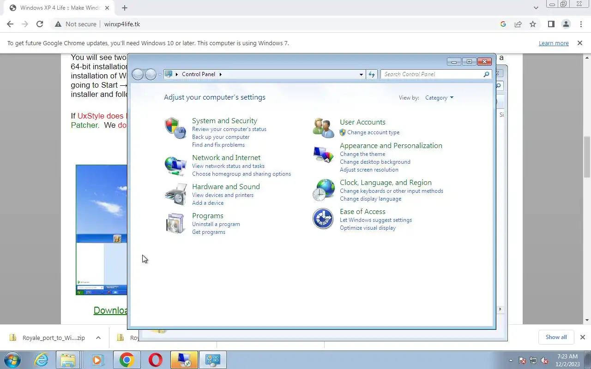Click the Control Panel refresh button
This screenshot has width=591, height=369.
[x=372, y=74]
